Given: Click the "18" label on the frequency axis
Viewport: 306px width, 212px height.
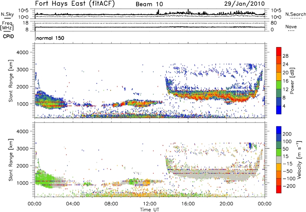Looking at the screenshot, I should pyautogui.click(x=26, y=23).
